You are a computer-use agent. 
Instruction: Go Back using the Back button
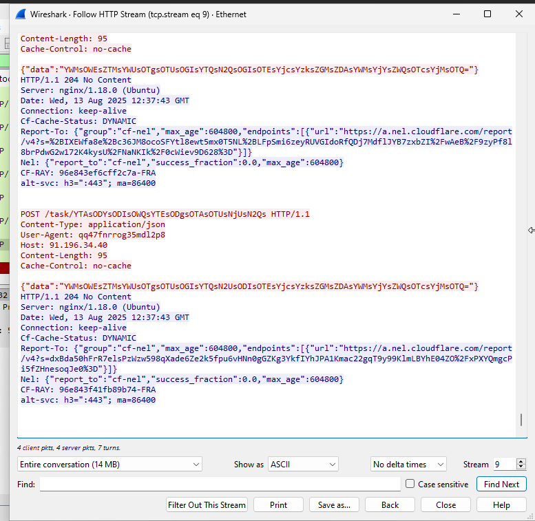point(390,504)
